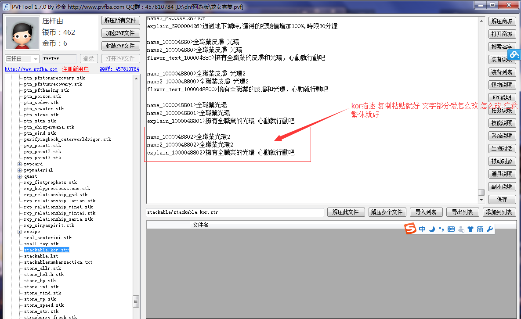This screenshot has width=521, height=319.
Task: Open the IME skin shirt icon
Action: 470,229
